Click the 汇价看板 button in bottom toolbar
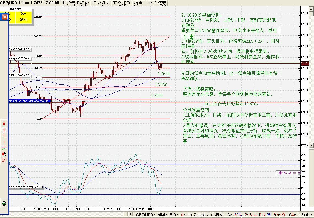This screenshot has height=218, width=314. point(215,215)
